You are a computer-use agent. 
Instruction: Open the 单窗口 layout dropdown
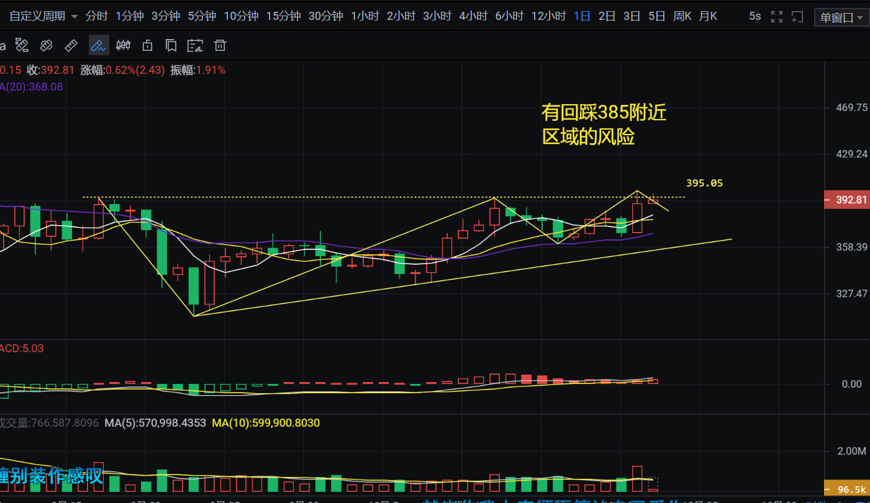tap(841, 17)
